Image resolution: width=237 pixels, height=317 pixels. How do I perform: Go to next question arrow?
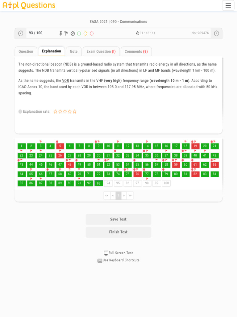pos(216,33)
